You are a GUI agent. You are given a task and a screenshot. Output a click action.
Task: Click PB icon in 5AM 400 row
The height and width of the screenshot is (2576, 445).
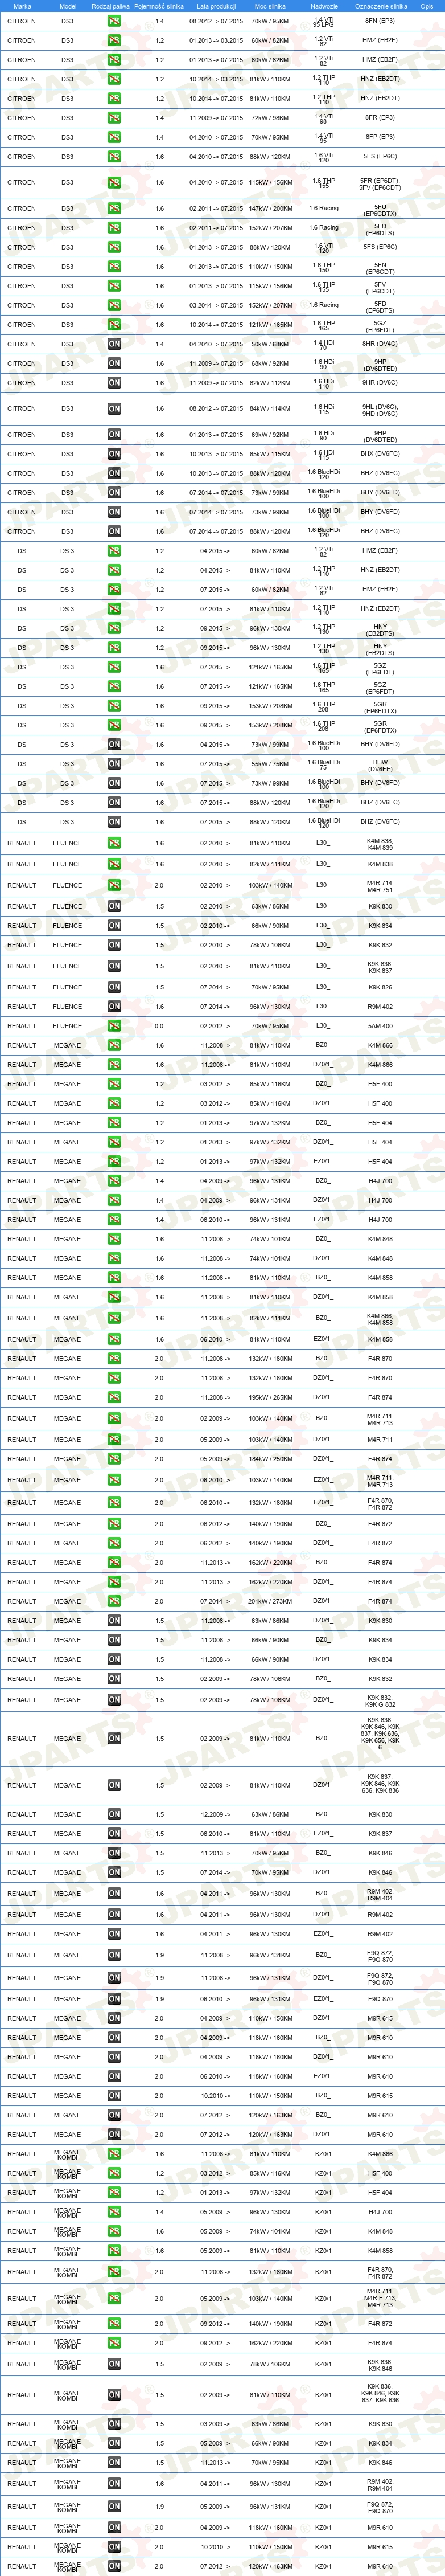point(114,1026)
